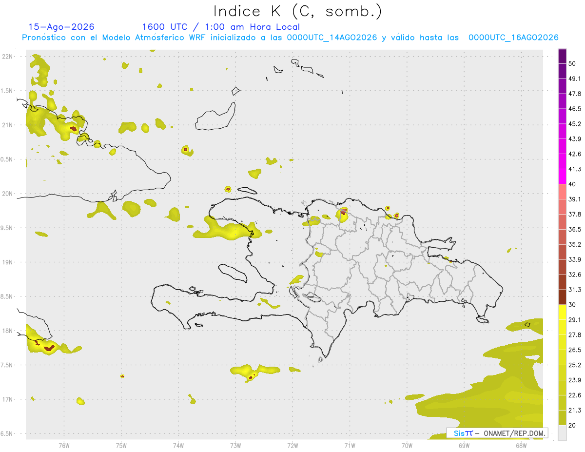The width and height of the screenshot is (585, 452).
Task: Click the "37.8" color scale value
Action: pos(575,215)
